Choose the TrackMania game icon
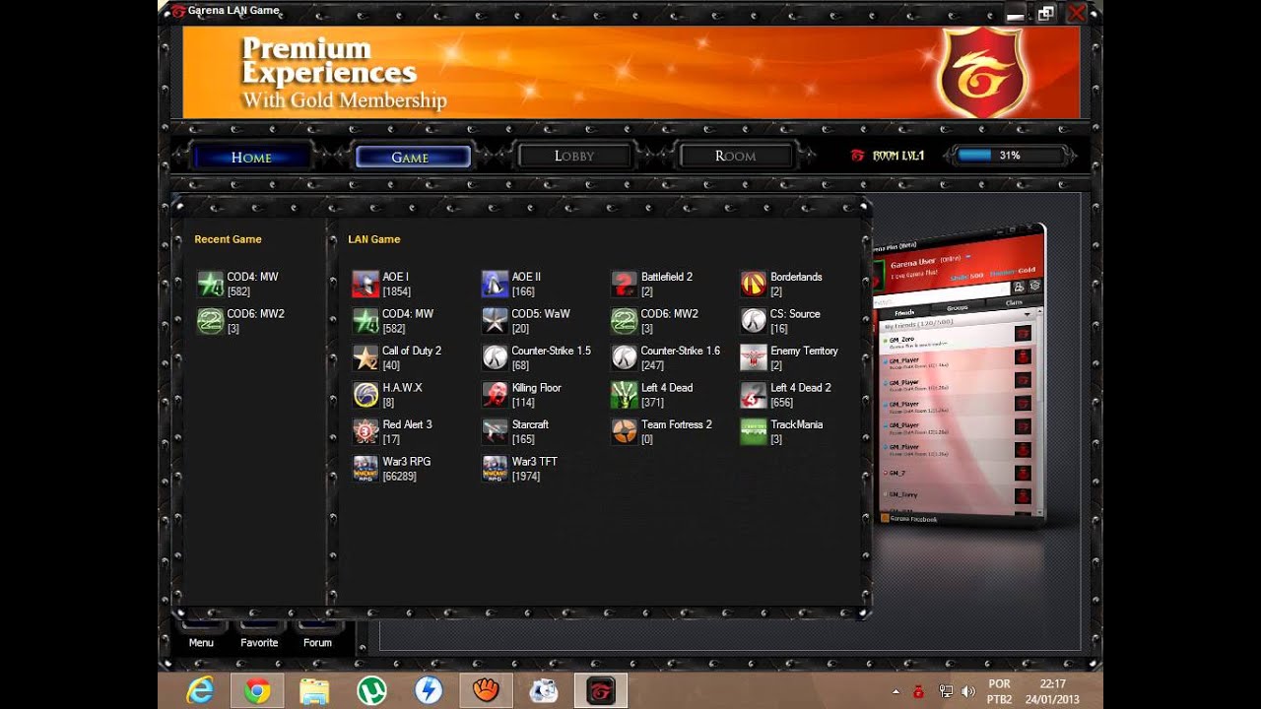The height and width of the screenshot is (709, 1261). pyautogui.click(x=754, y=432)
